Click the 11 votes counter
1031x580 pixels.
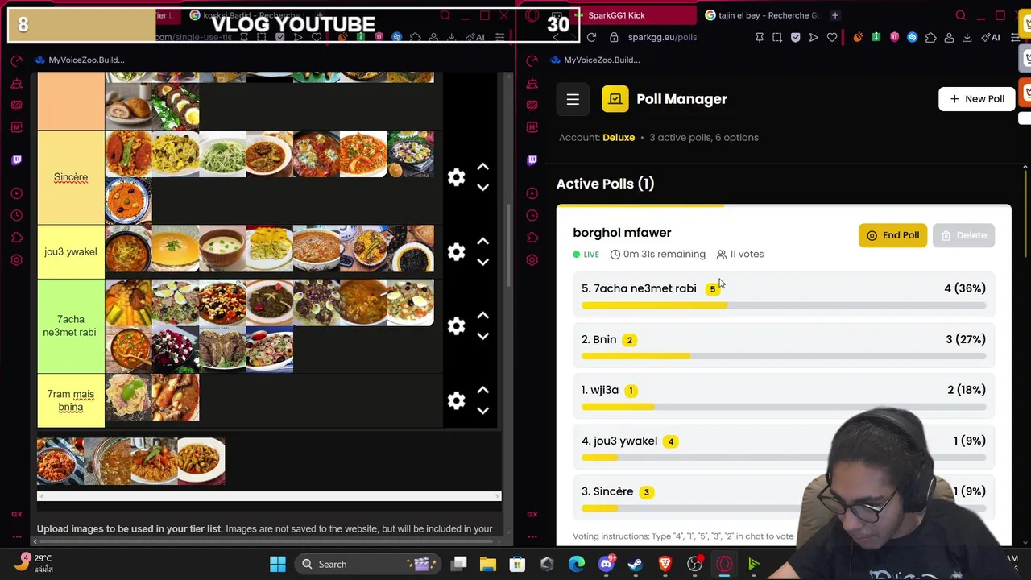740,254
